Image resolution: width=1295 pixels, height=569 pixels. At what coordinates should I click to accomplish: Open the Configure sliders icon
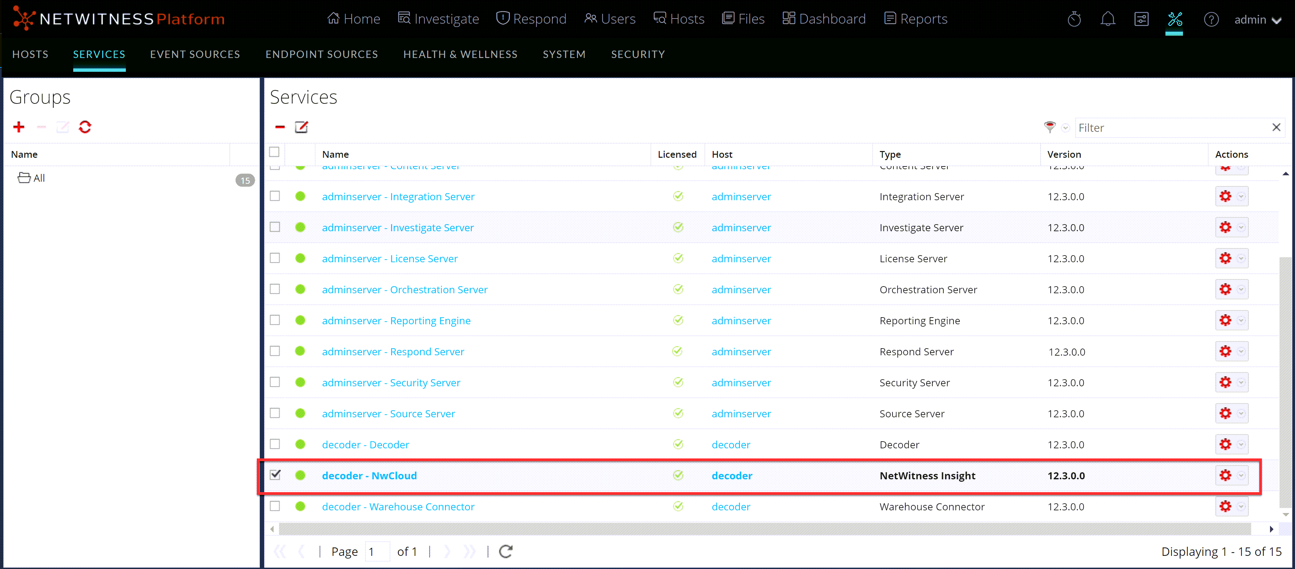click(x=1142, y=20)
